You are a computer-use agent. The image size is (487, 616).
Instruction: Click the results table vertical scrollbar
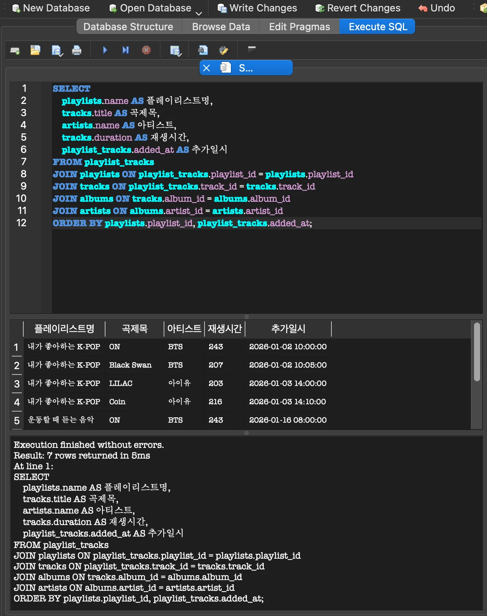pos(477,352)
